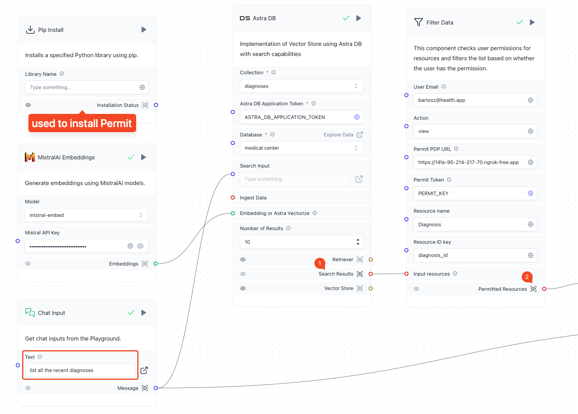Image resolution: width=578 pixels, height=414 pixels.
Task: Click the inspect icon next to Embeddings output
Action: pos(145,264)
